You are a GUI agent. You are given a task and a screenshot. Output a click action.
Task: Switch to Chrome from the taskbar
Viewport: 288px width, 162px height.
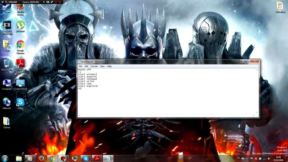(x=52, y=158)
